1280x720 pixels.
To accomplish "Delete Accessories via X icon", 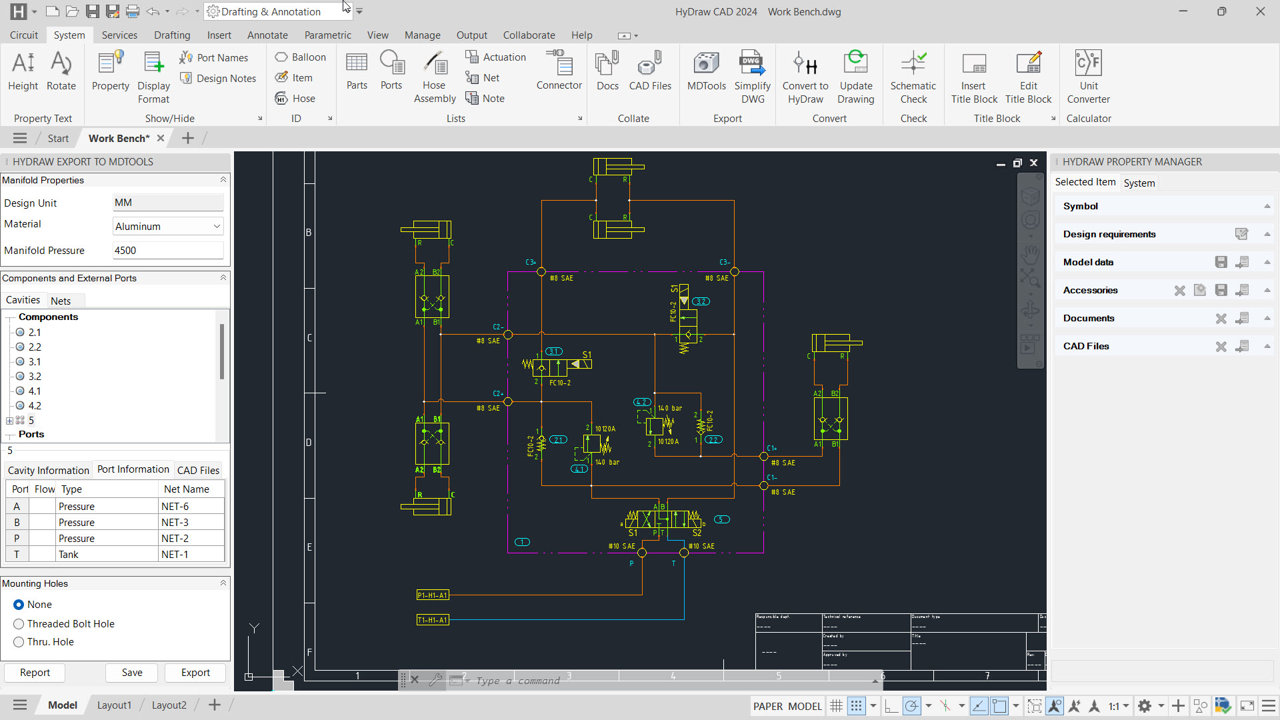I will [x=1180, y=291].
